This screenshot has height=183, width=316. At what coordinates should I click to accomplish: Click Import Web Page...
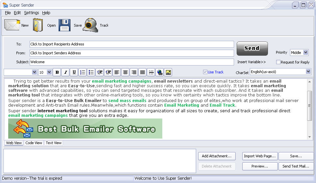click(260, 156)
